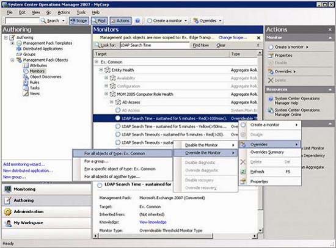Click the Change Scope... link
This screenshot has height=248, width=336.
tap(233, 37)
